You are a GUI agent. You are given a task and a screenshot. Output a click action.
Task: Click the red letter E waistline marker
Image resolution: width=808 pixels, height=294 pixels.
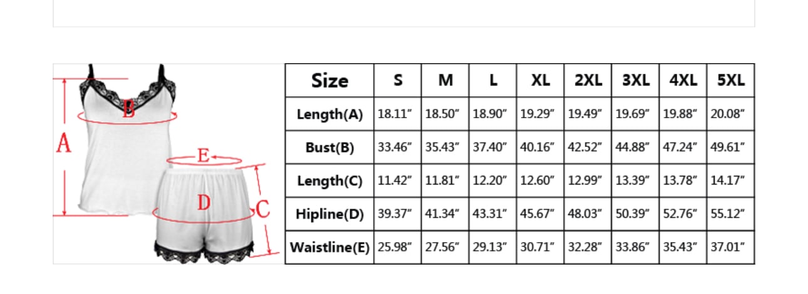pos(203,155)
